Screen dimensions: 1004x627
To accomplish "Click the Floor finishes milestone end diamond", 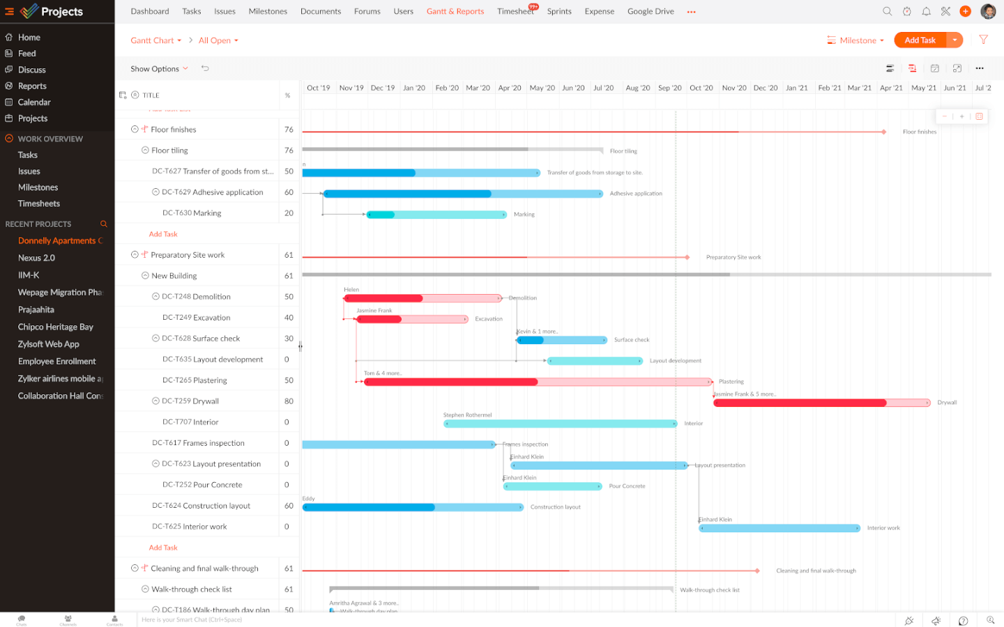I will 884,132.
